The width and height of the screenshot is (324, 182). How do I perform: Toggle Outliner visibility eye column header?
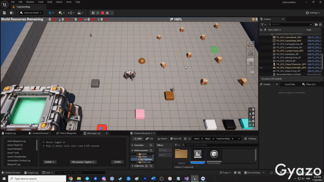coord(261,30)
